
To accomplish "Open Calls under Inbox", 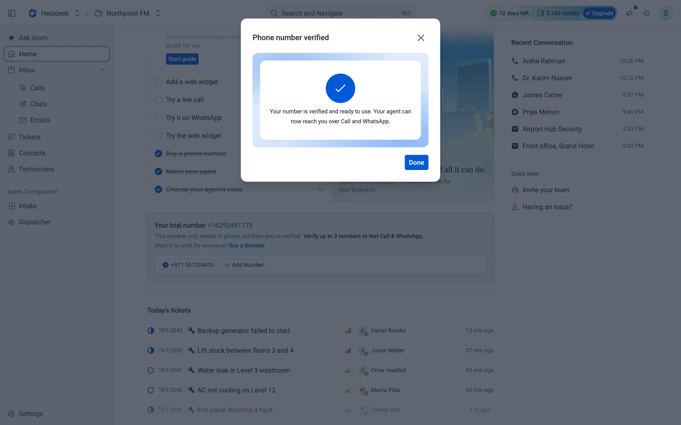I will (37, 88).
